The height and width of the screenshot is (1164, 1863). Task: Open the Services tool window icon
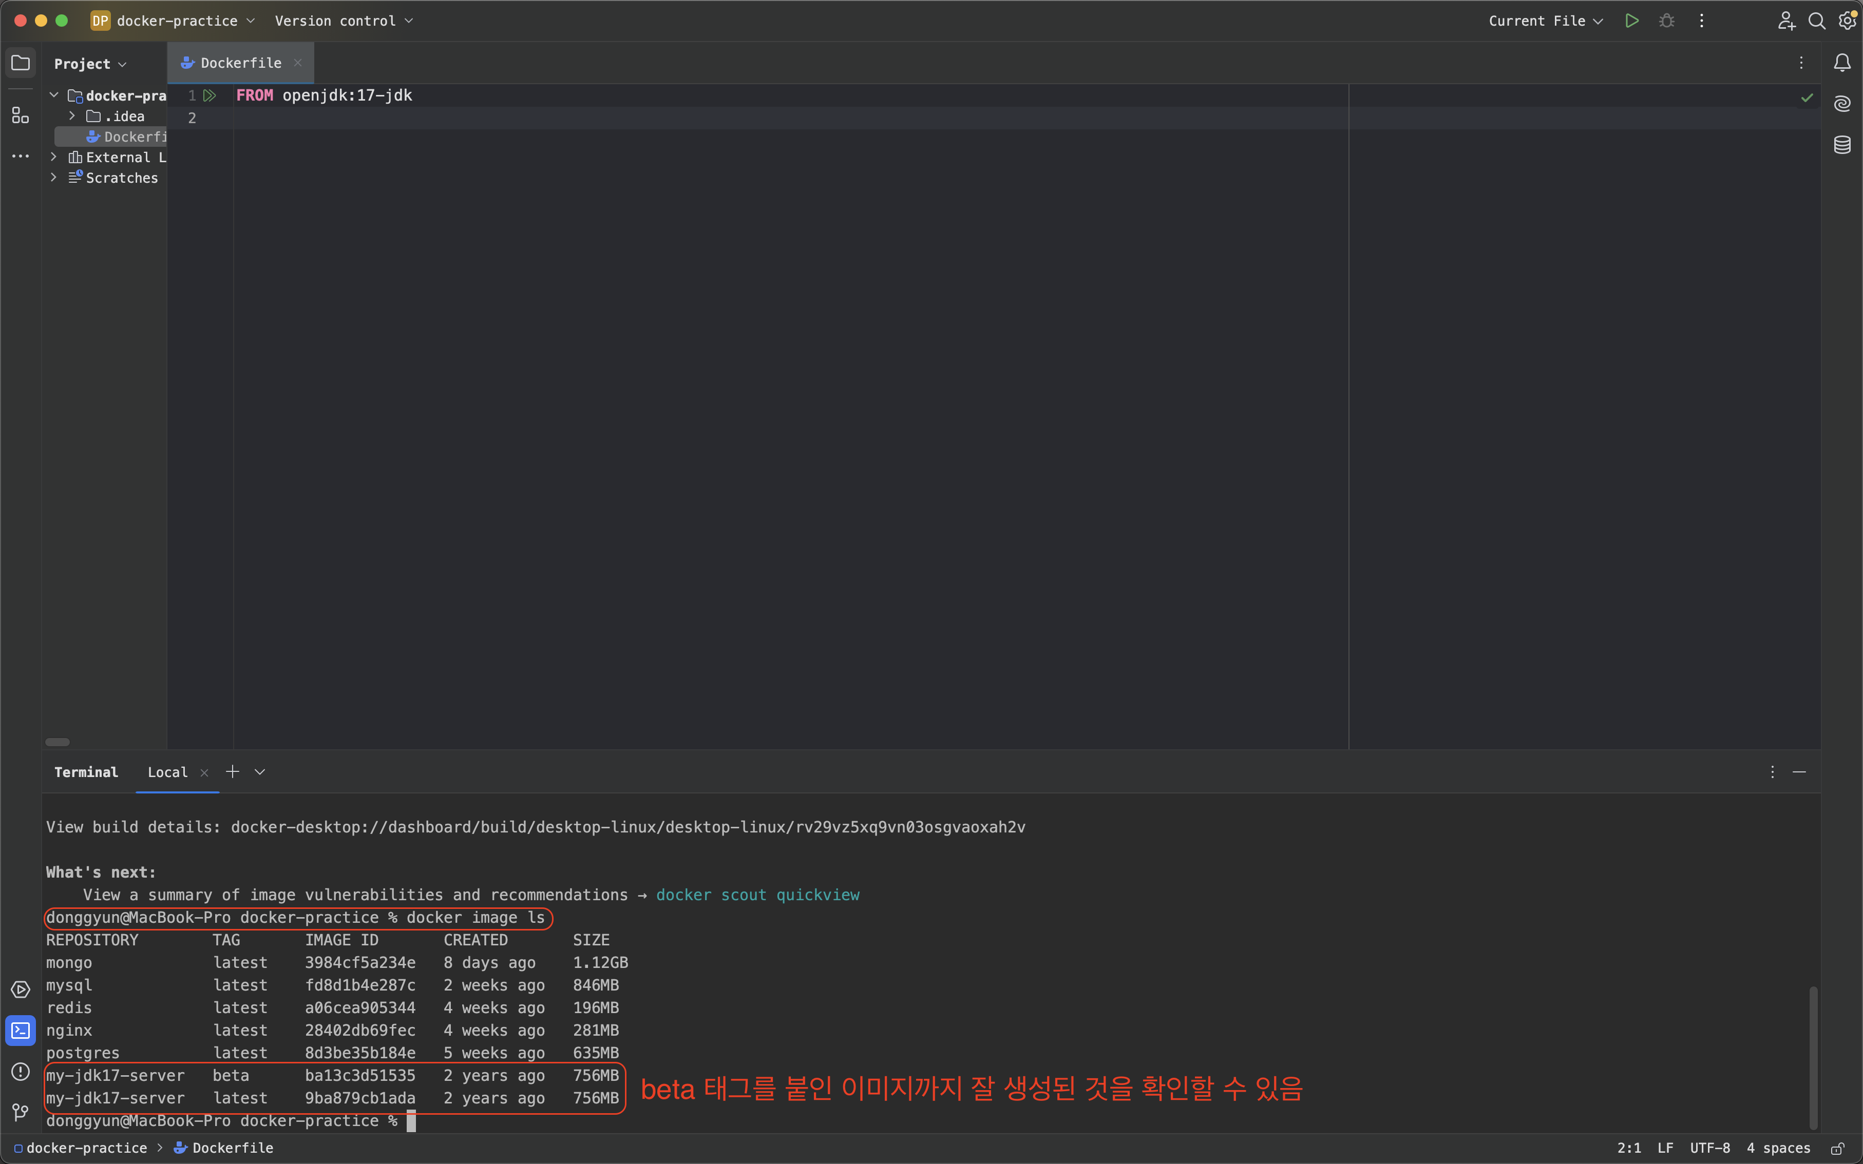(20, 990)
